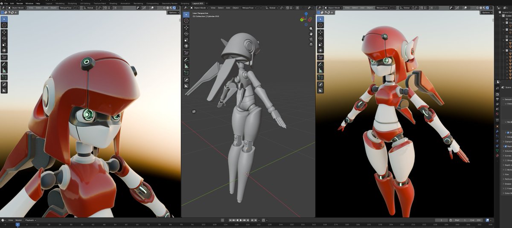
Task: Select the Scale tool in the left viewport
Action: pos(4,44)
